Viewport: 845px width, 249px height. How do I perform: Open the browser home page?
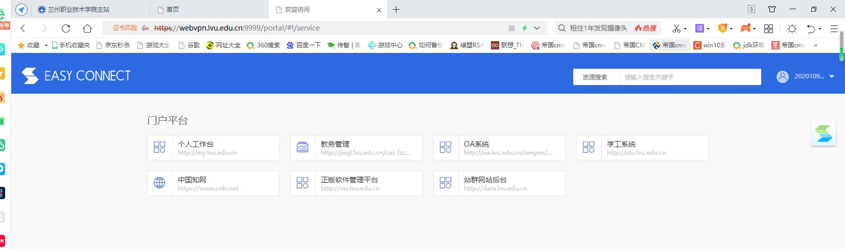click(x=87, y=29)
